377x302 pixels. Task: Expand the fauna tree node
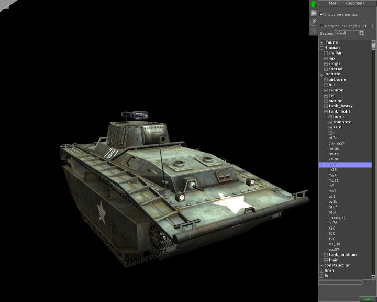click(321, 42)
